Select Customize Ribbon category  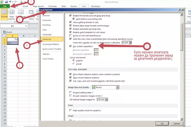pos(51,44)
